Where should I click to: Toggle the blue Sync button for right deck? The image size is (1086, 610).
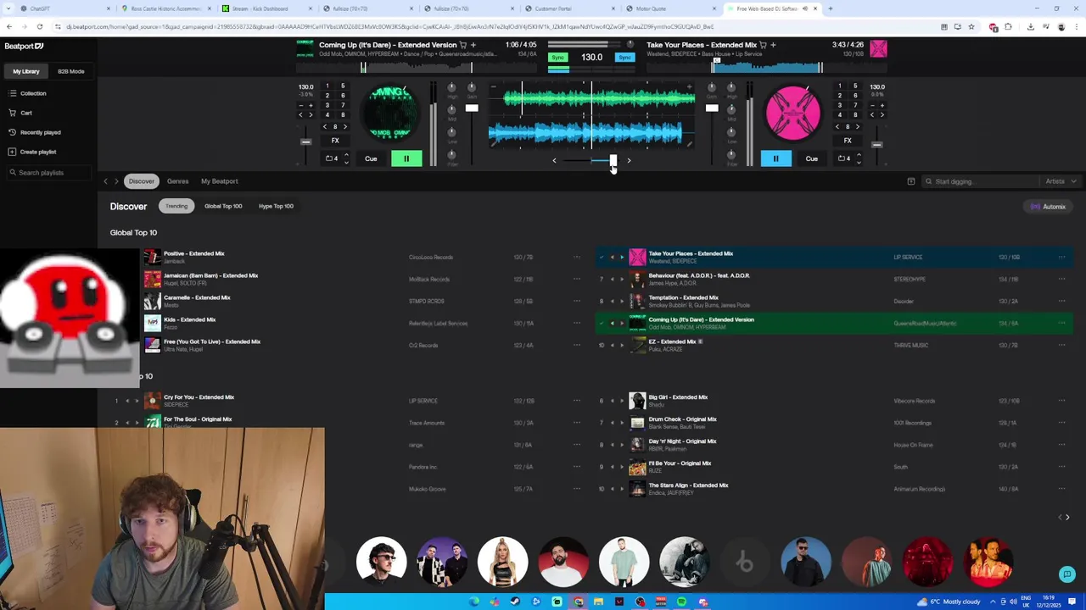pyautogui.click(x=625, y=58)
